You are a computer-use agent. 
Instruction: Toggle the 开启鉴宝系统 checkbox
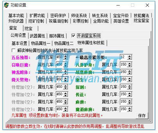[73, 36]
